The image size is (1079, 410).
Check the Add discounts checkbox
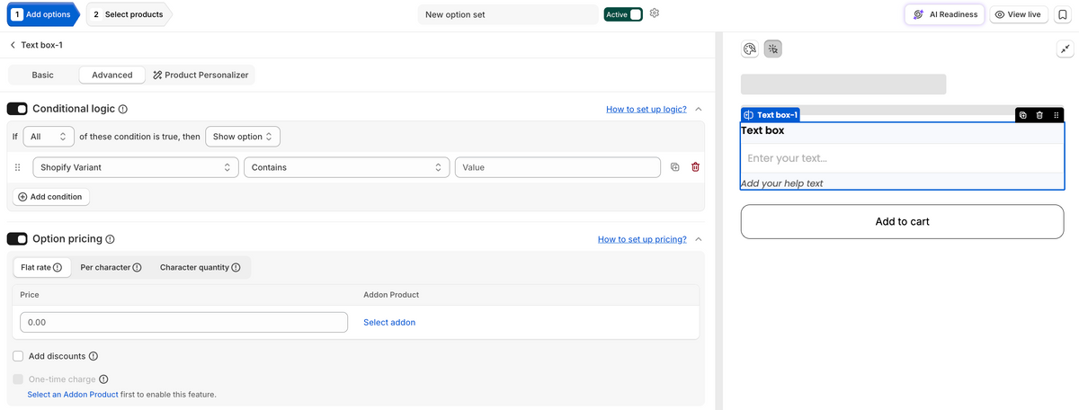[x=18, y=356]
